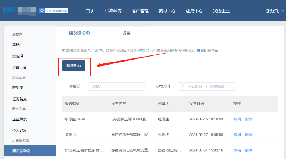The image size is (286, 159).
Task: Click the 关键词 search input field
Action: tap(117, 86)
